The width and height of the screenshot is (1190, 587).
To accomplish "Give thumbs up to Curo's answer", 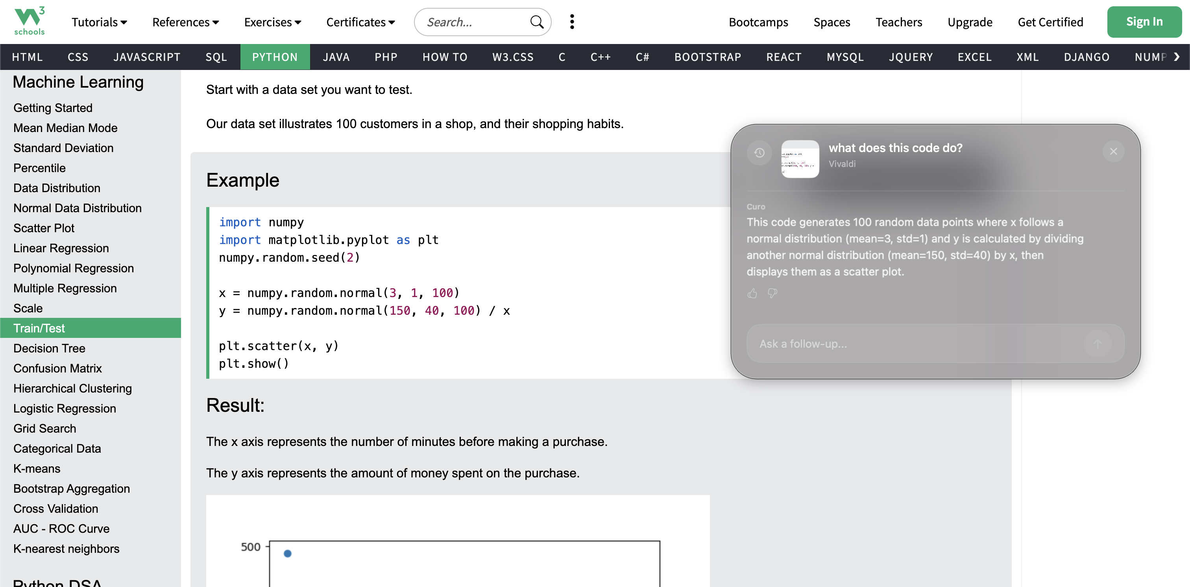I will pos(752,293).
